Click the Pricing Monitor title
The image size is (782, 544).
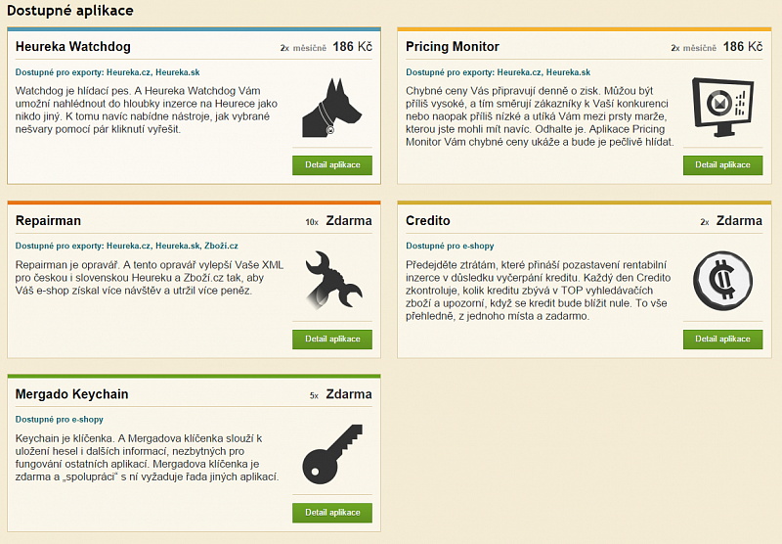453,46
